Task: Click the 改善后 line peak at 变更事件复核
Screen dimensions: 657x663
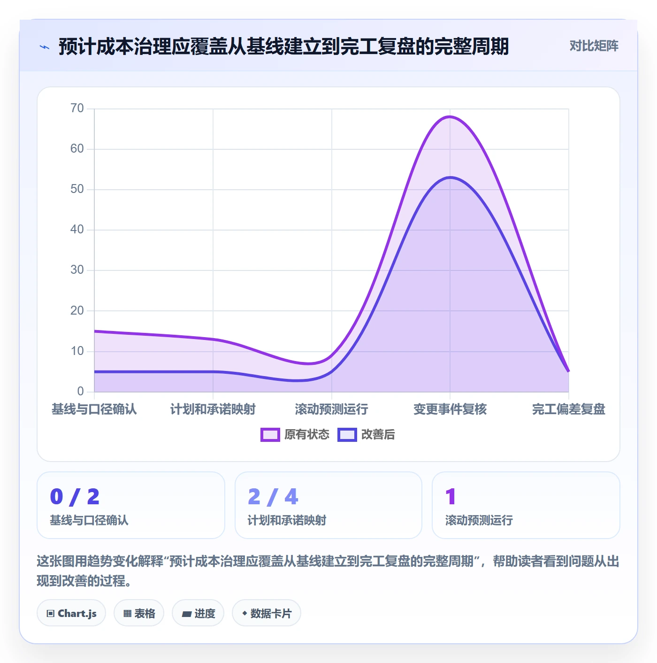Action: [x=450, y=177]
